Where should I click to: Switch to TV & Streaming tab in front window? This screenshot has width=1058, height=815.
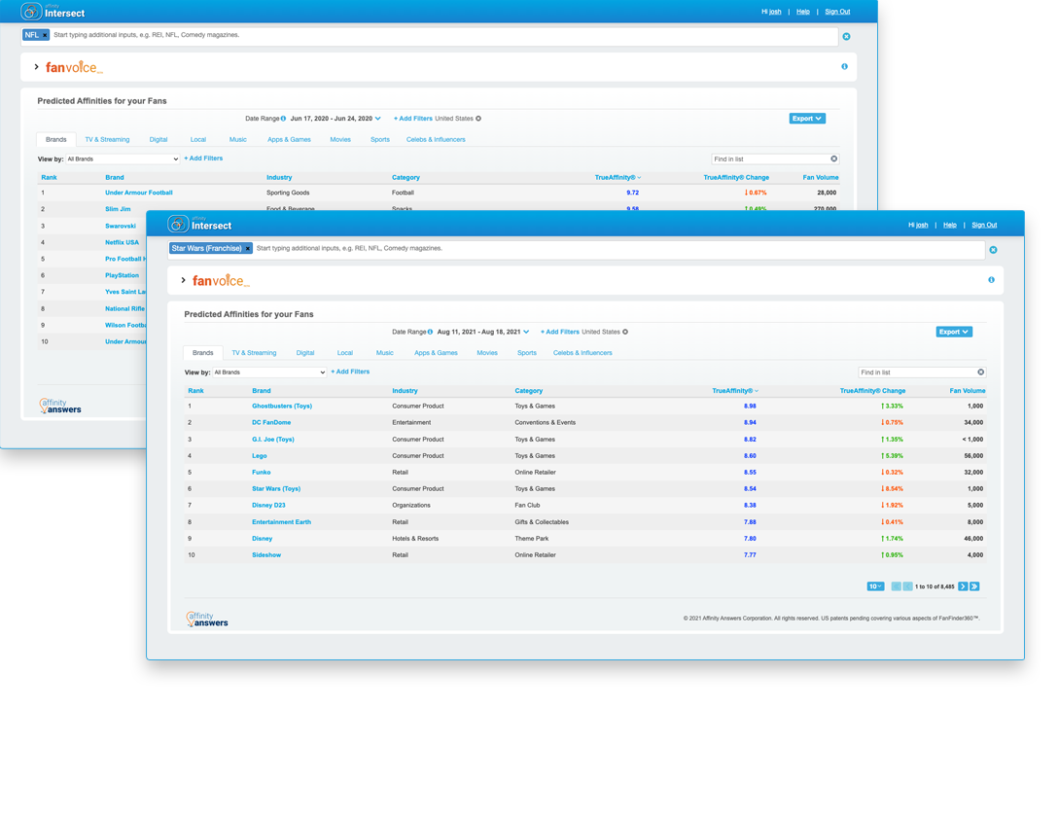(x=254, y=353)
